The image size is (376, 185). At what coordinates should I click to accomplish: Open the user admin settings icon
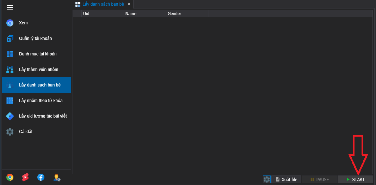click(x=57, y=177)
